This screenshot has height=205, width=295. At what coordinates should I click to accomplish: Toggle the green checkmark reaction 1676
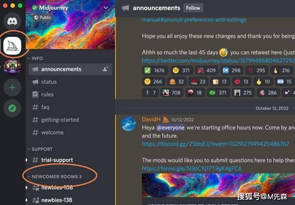(154, 70)
